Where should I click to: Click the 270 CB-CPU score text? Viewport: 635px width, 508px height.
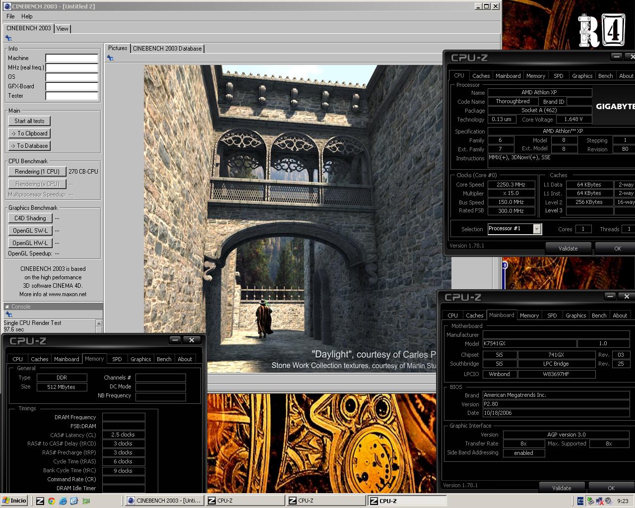(x=83, y=172)
